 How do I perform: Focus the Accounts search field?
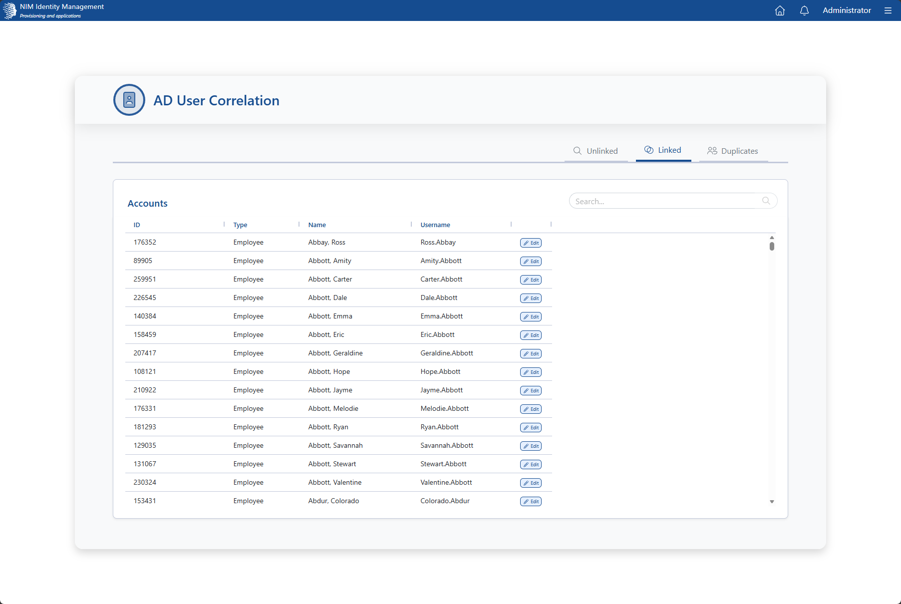pyautogui.click(x=673, y=201)
